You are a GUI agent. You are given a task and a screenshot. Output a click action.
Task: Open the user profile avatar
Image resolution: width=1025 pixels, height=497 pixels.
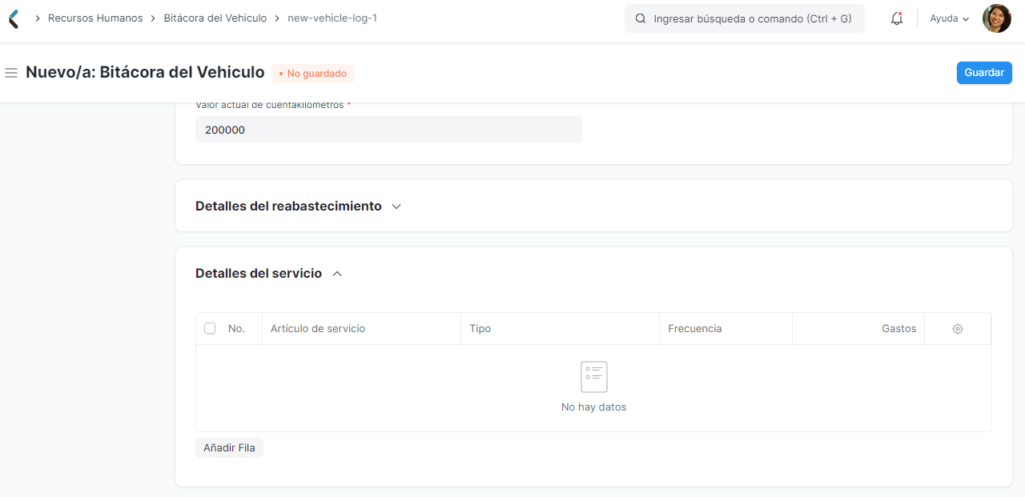click(996, 18)
